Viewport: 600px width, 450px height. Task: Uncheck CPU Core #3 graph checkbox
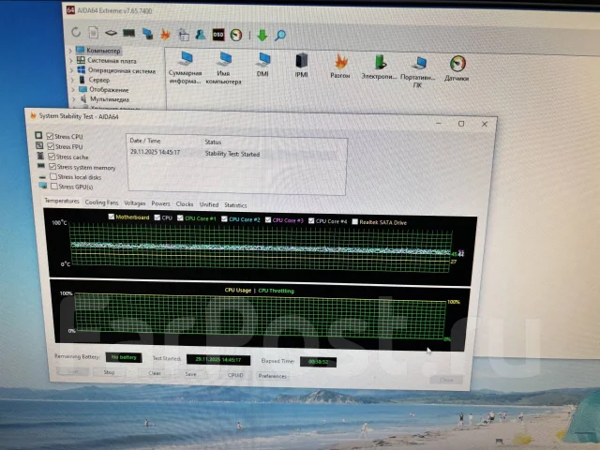(x=268, y=219)
